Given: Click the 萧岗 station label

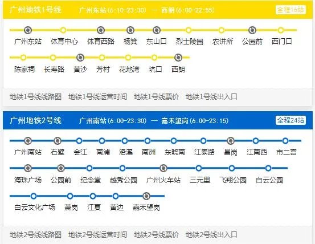Looking at the screenshot, I should pyautogui.click(x=71, y=207).
